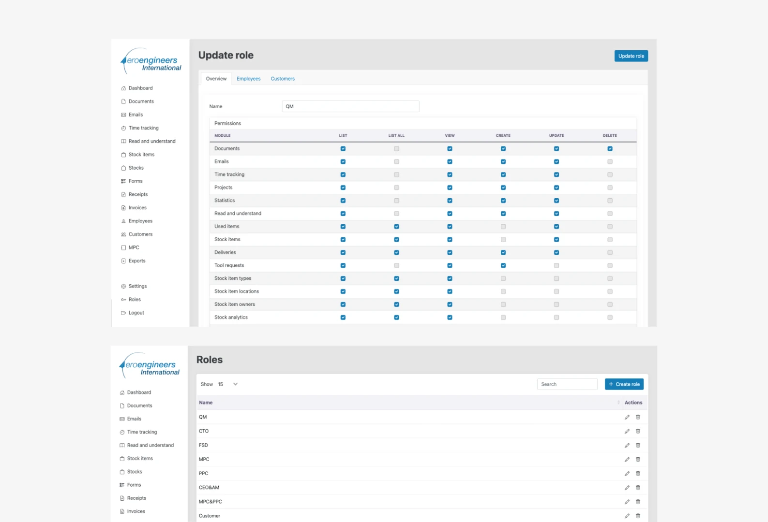Image resolution: width=768 pixels, height=522 pixels.
Task: Check Create permission for Stock items
Action: (x=503, y=240)
